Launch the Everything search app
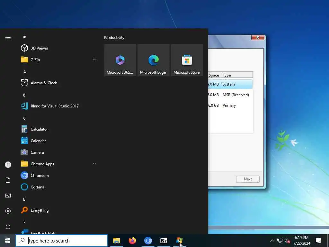Image resolution: width=329 pixels, height=247 pixels. [59, 210]
